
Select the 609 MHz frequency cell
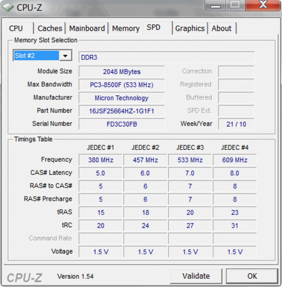pyautogui.click(x=235, y=160)
